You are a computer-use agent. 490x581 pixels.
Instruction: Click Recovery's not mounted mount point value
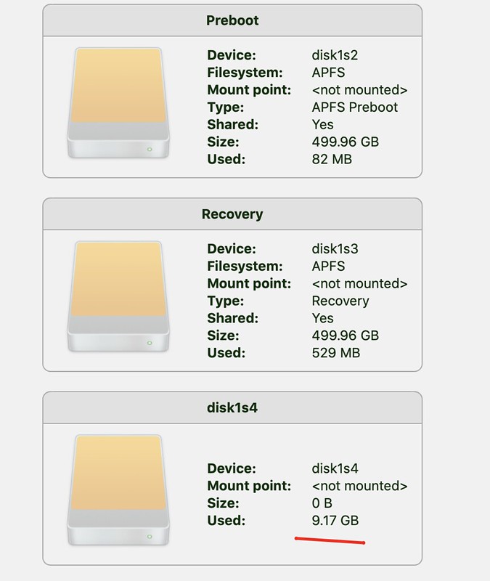[x=359, y=283]
